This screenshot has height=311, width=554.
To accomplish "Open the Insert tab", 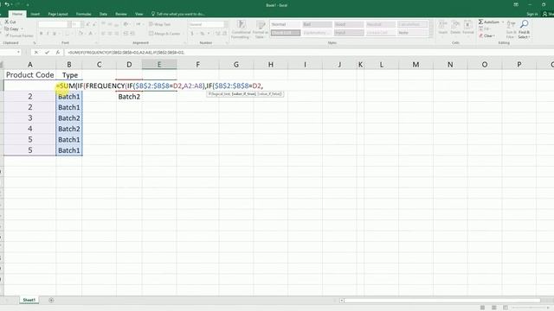I will click(35, 14).
